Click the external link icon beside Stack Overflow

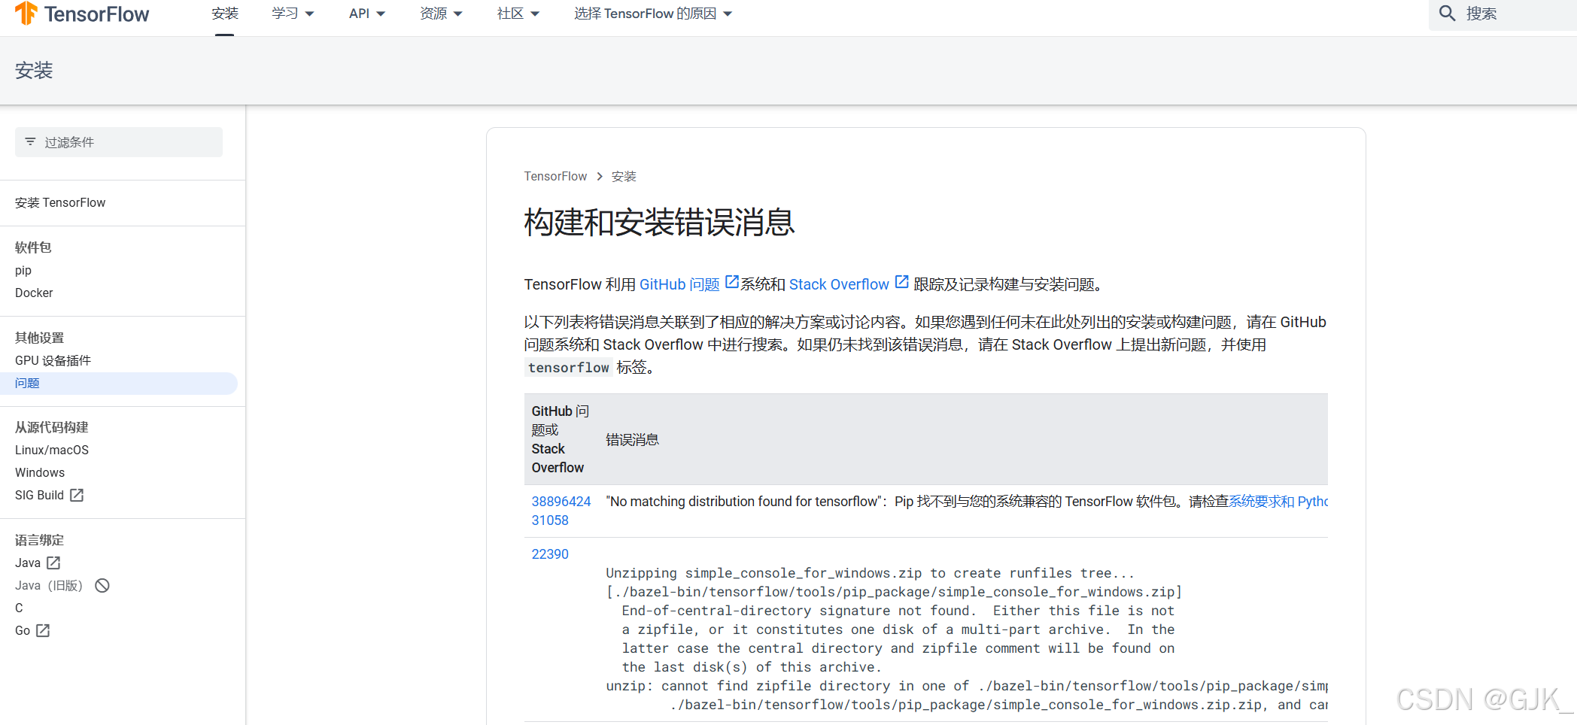click(x=901, y=281)
